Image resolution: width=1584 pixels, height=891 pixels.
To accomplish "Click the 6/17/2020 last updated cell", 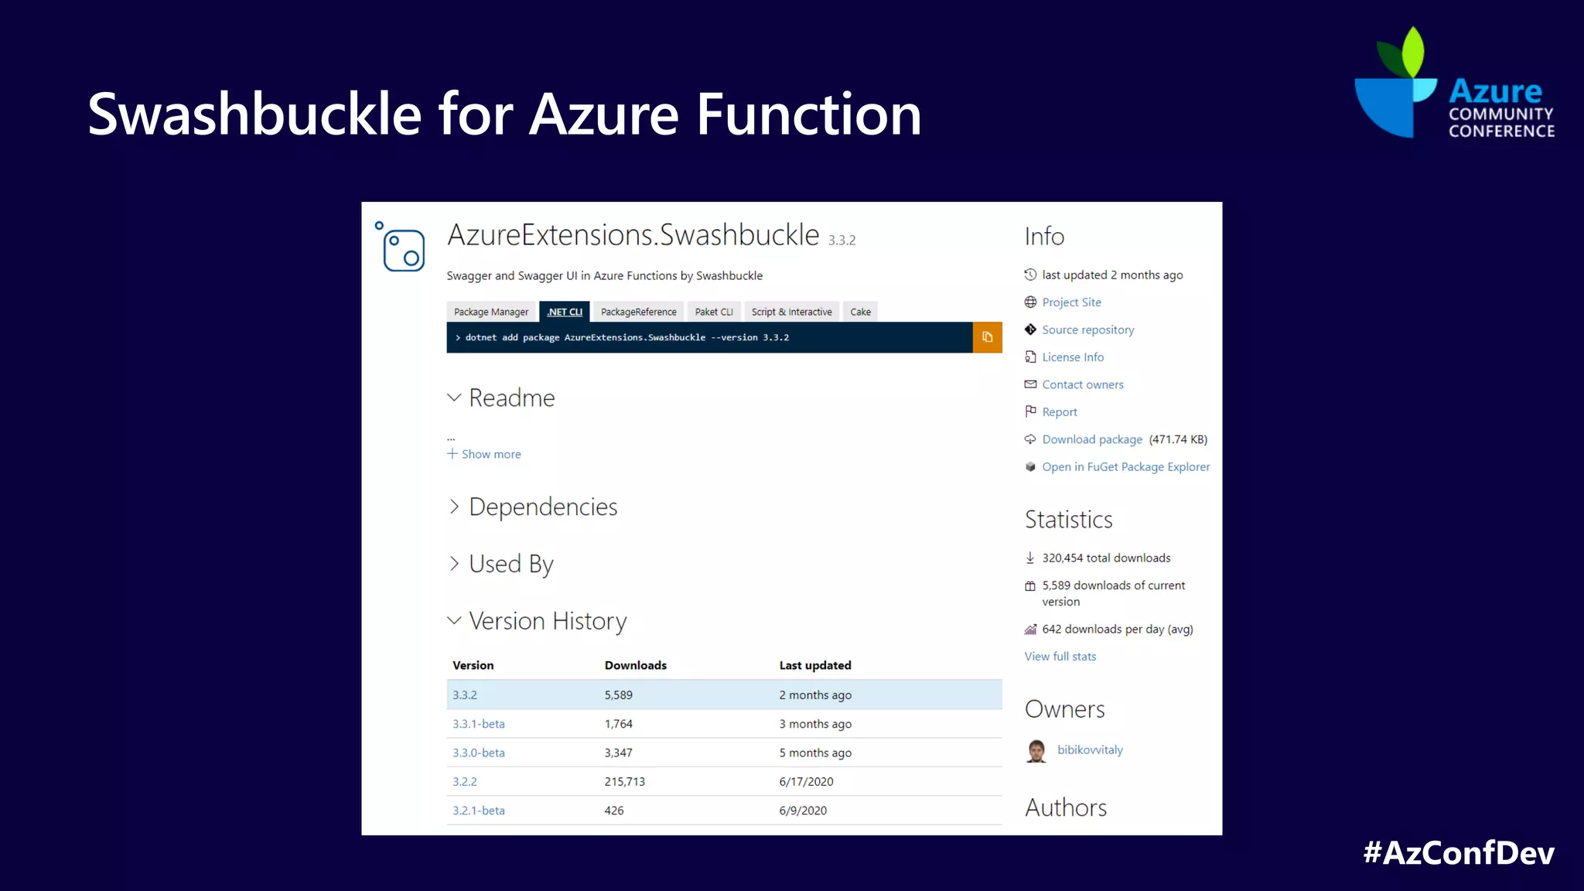I will click(807, 782).
